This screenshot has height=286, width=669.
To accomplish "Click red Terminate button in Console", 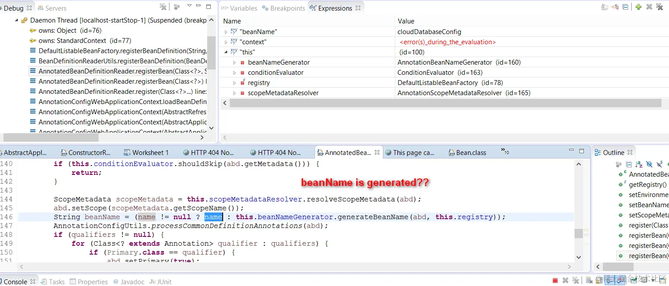I will point(555,280).
